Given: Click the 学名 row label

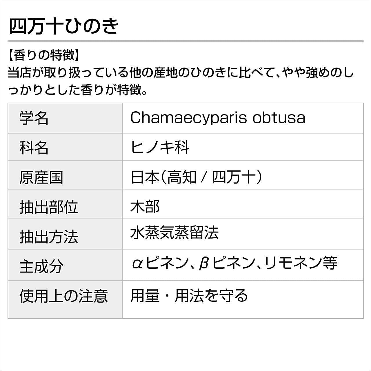Looking at the screenshot, I should 34,118.
